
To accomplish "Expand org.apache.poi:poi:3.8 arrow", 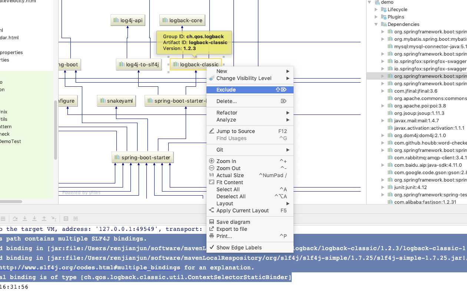I will 383,106.
